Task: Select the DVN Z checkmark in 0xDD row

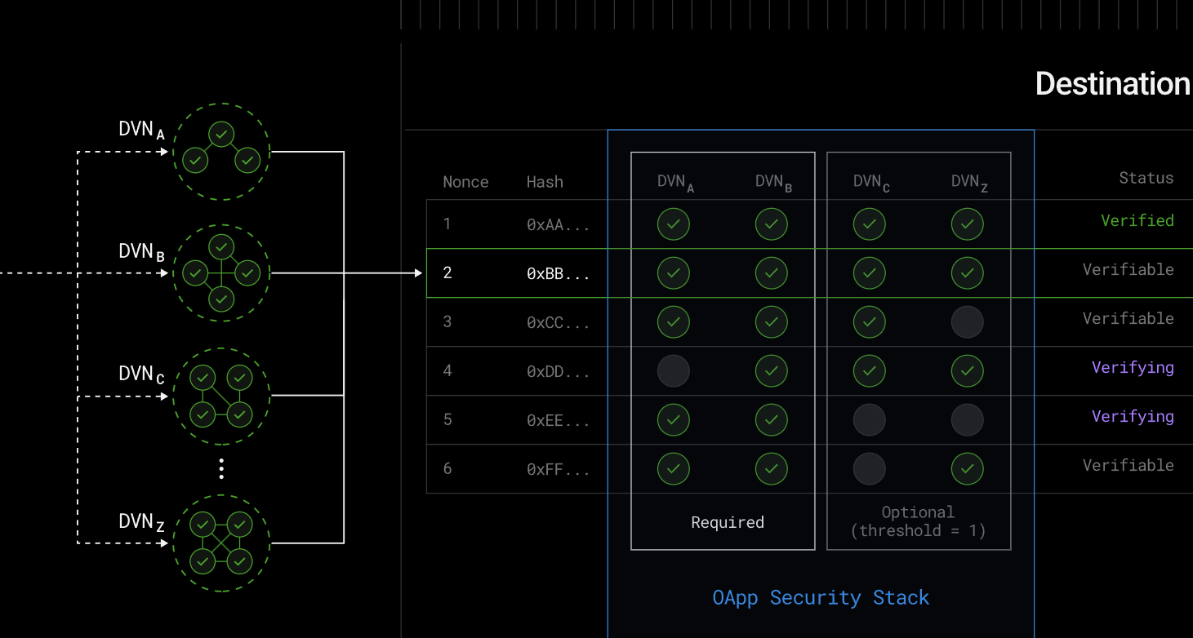Action: [968, 371]
